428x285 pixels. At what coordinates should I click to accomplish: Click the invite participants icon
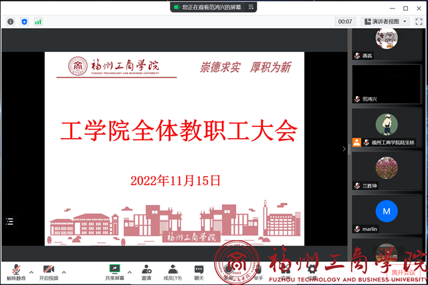[x=146, y=270]
